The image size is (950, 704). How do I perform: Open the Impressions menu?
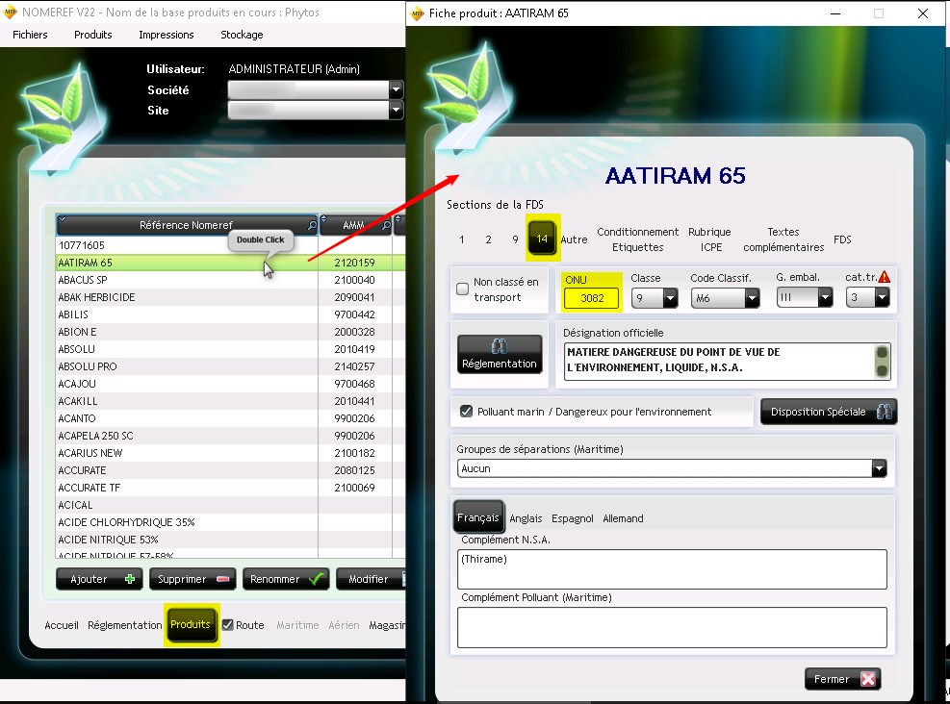coord(166,35)
